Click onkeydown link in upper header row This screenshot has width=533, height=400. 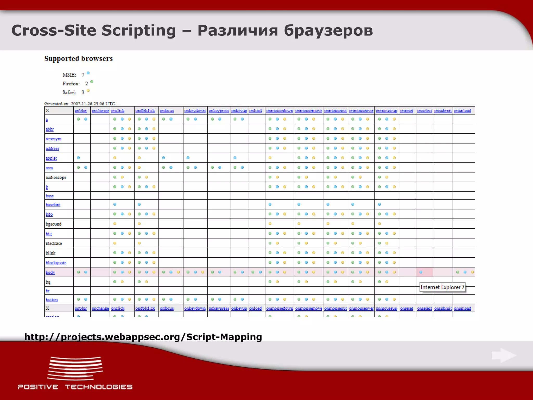click(x=195, y=111)
